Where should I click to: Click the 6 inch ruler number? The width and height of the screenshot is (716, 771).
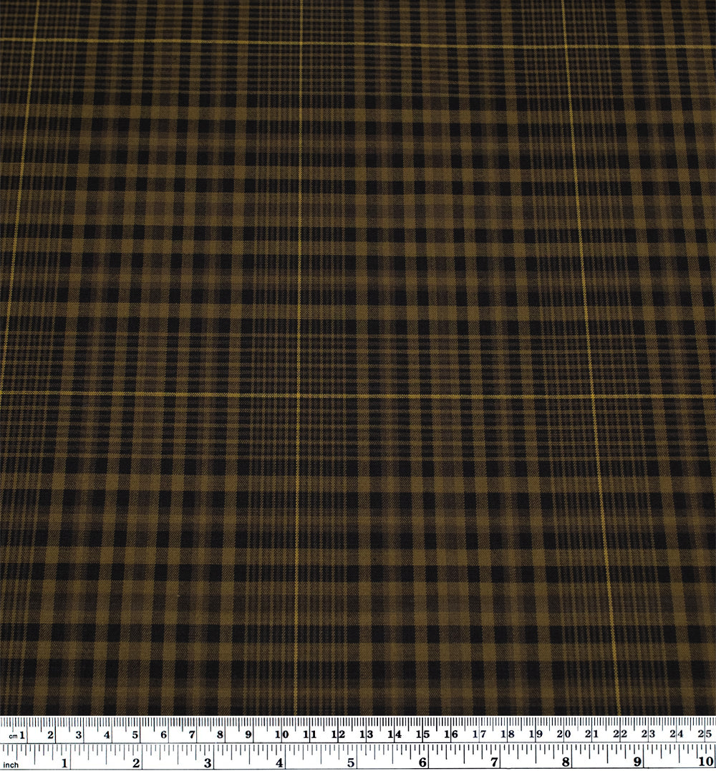coord(422,762)
